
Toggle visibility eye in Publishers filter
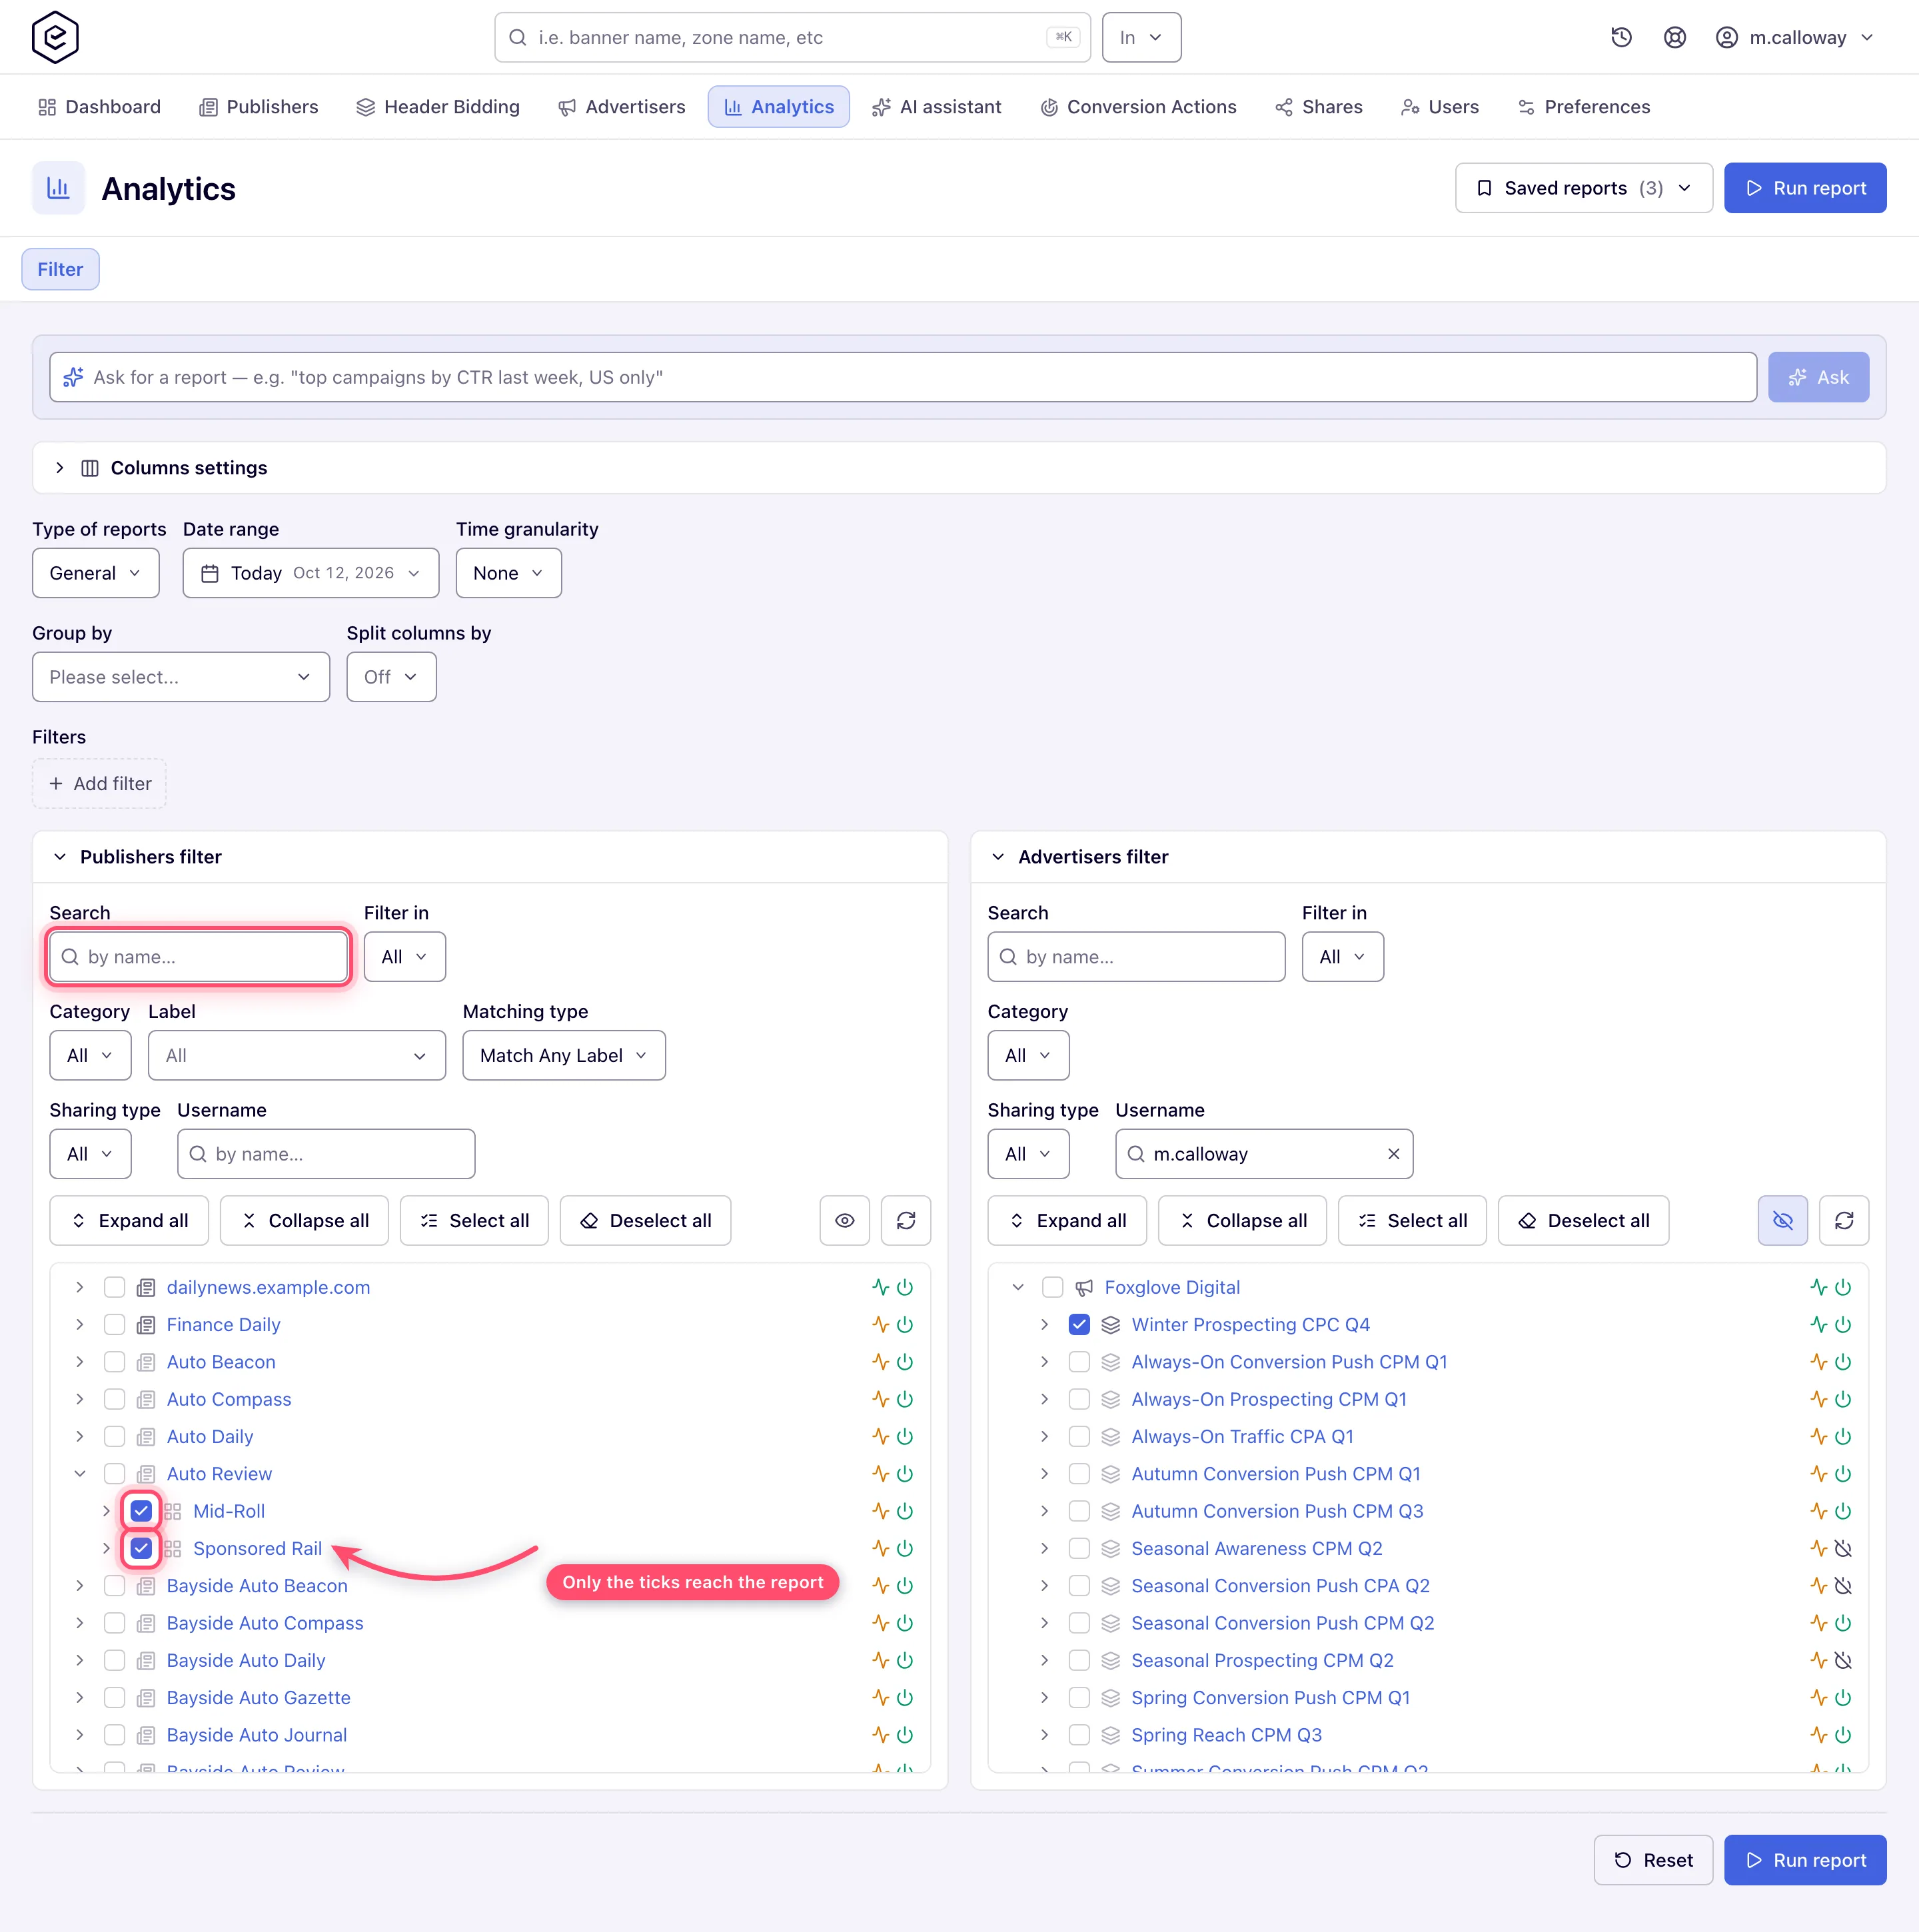[845, 1220]
